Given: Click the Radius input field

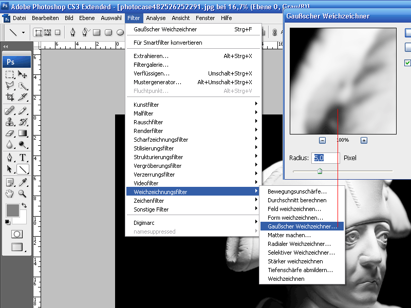Looking at the screenshot, I should [x=326, y=158].
